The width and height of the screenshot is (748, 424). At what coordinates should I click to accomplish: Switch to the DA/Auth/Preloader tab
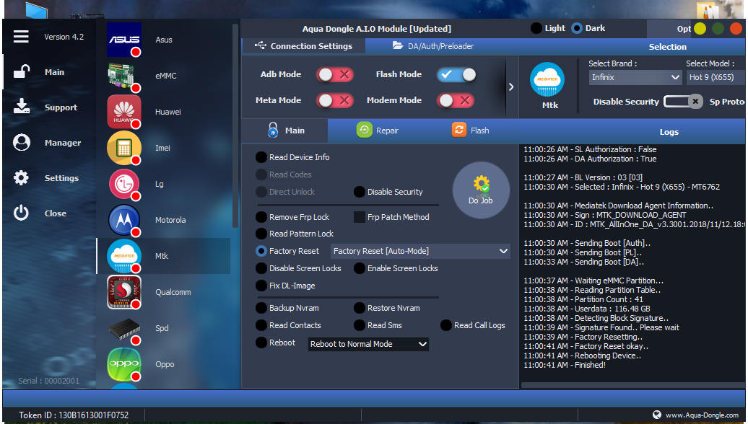point(433,46)
